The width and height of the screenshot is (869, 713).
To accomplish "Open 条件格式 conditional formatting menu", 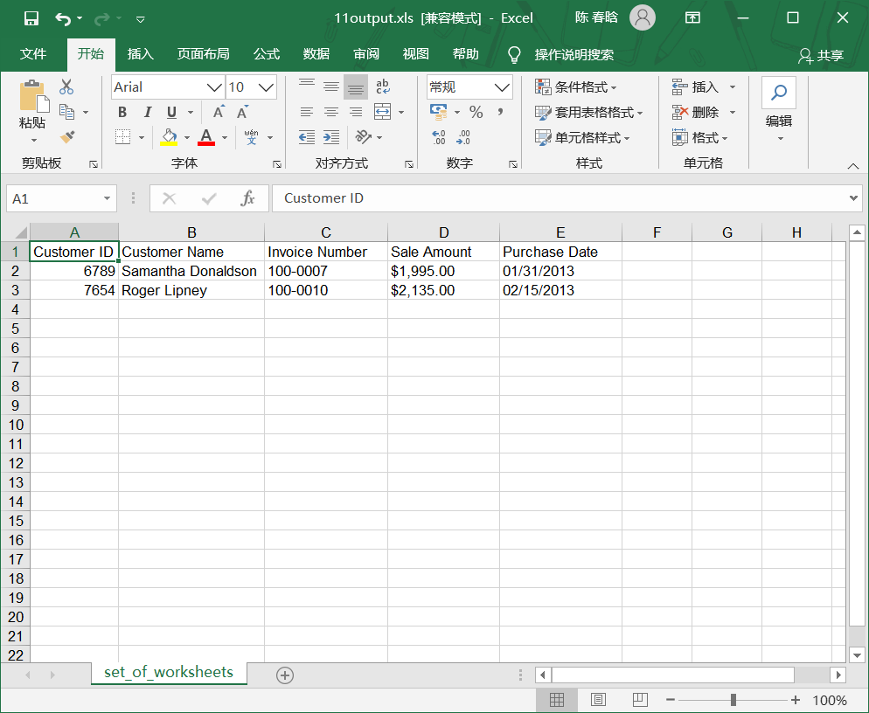I will click(x=576, y=87).
